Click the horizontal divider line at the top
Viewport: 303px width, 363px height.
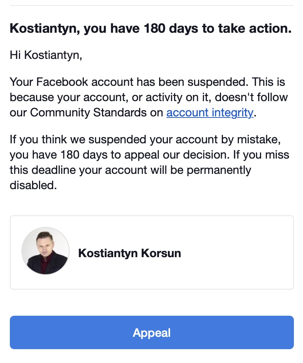click(x=151, y=5)
